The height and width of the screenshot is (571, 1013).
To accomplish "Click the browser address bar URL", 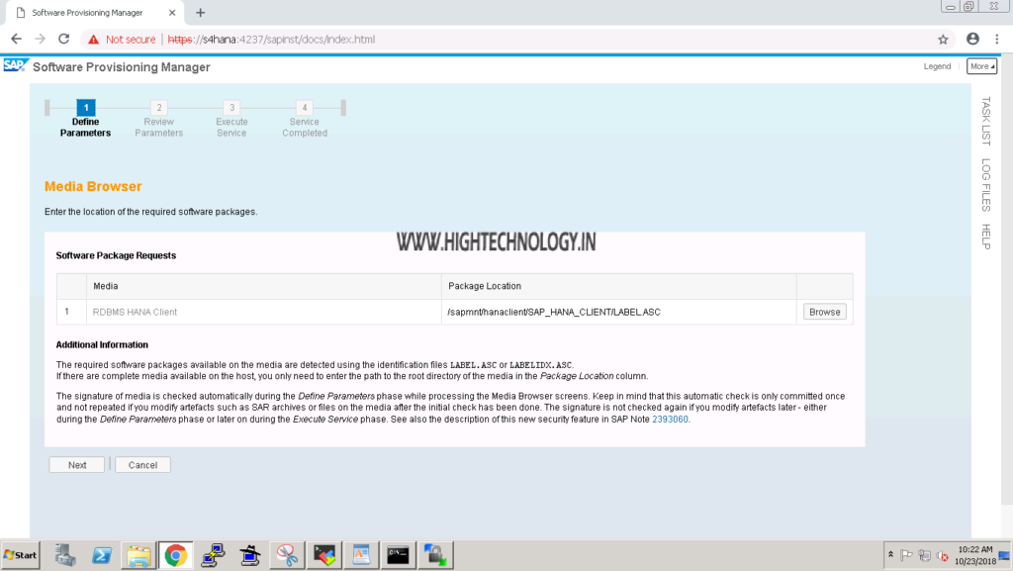I will pyautogui.click(x=271, y=40).
